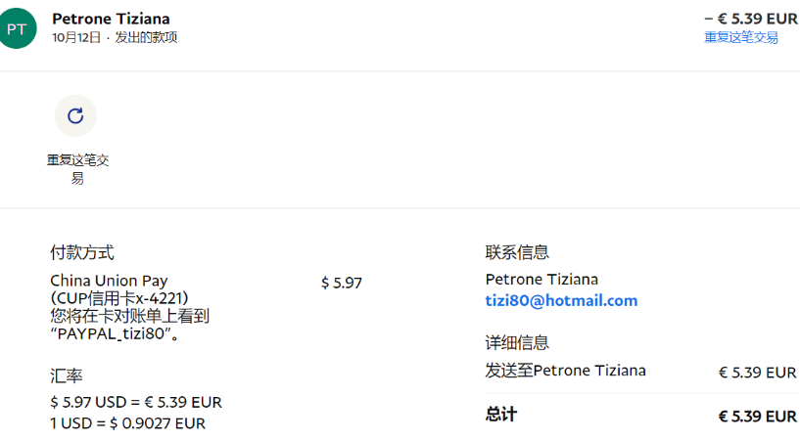Click the Petrone Tiziana header name
The image size is (800, 441).
(x=111, y=19)
